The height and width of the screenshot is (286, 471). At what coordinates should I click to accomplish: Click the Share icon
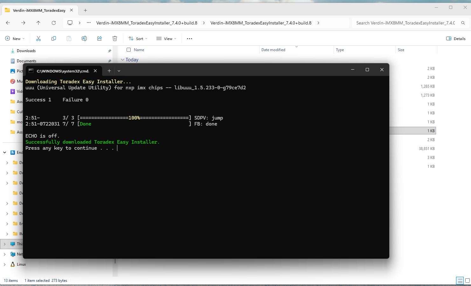pyautogui.click(x=100, y=38)
